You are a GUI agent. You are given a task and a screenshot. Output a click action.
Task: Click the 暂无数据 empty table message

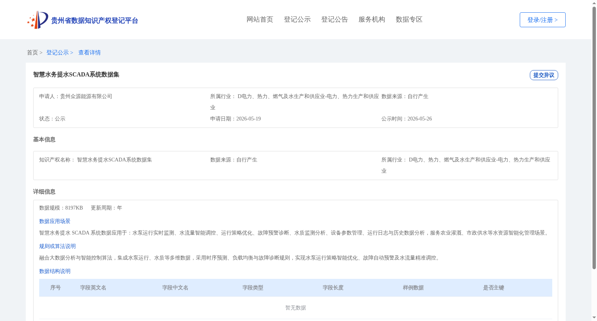coord(296,308)
